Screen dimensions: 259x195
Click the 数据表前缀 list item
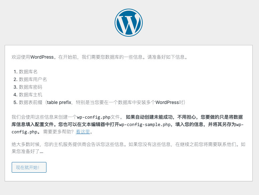click(x=30, y=102)
